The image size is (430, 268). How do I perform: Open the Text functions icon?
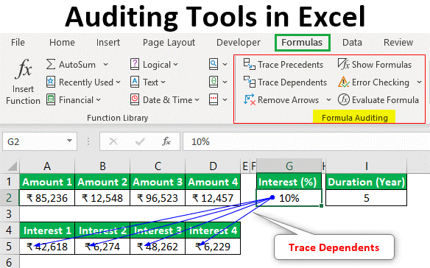click(x=135, y=82)
